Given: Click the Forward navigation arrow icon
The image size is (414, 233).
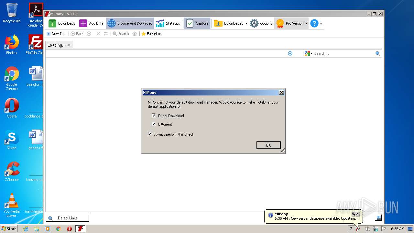Looking at the screenshot, I should [x=89, y=34].
